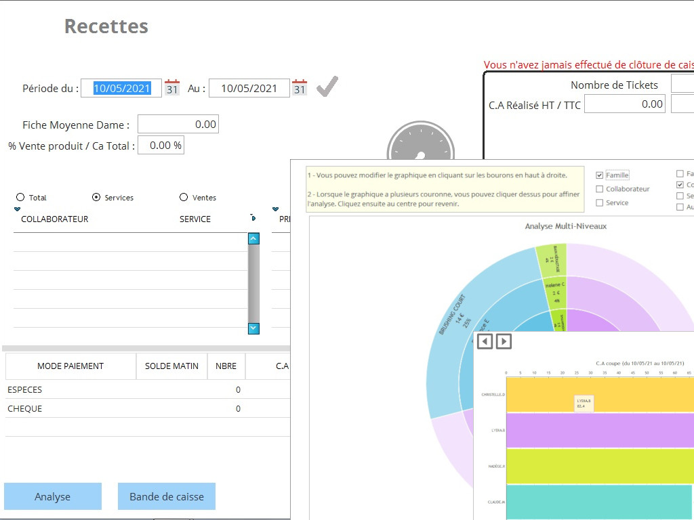Validate the period with the checkmark icon
The width and height of the screenshot is (694, 520).
click(327, 87)
